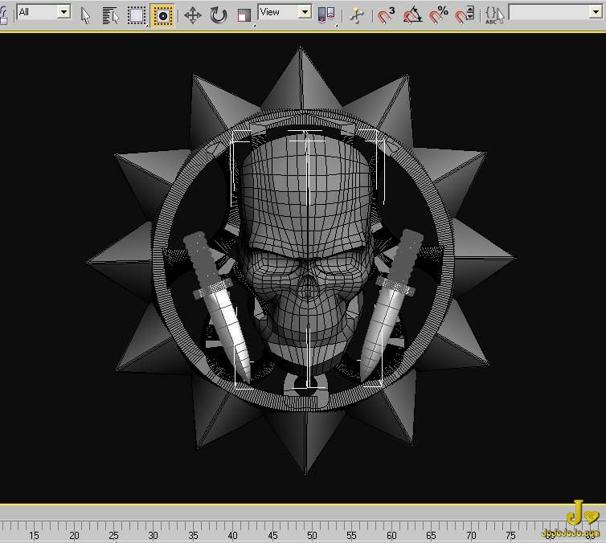Image resolution: width=606 pixels, height=543 pixels.
Task: Click the Select and Manipulate icon
Action: pyautogui.click(x=356, y=16)
